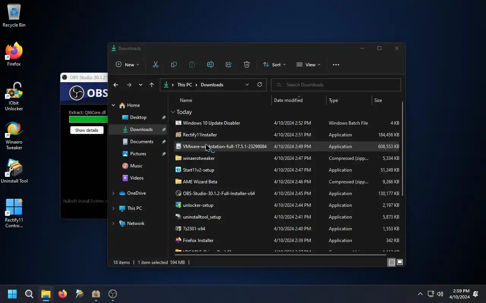Select the Rectify11 Control desktop shortcut
The image size is (486, 303).
tap(14, 213)
